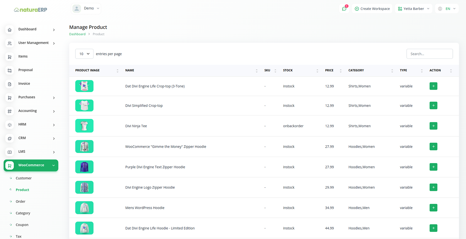Click plus action for Dat Divi Engine Life Hoodie

433,228
